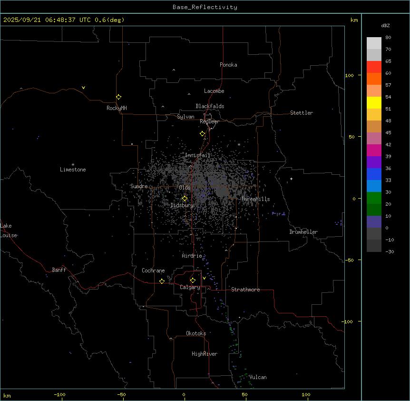Click the Base_Reflectivity title bar
This screenshot has width=410, height=401.
tap(205, 7)
